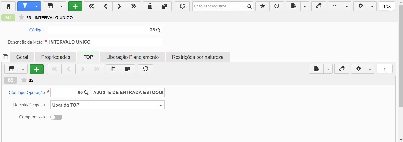This screenshot has height=142, width=403.
Task: Open attachments paperclip in top toolbar
Action: (319, 6)
